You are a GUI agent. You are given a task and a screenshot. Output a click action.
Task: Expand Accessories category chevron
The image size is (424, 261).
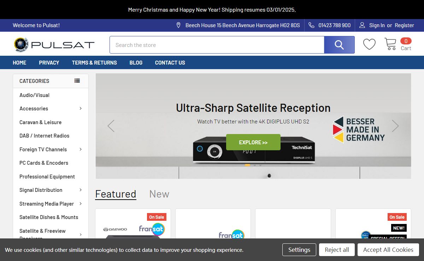tap(81, 108)
